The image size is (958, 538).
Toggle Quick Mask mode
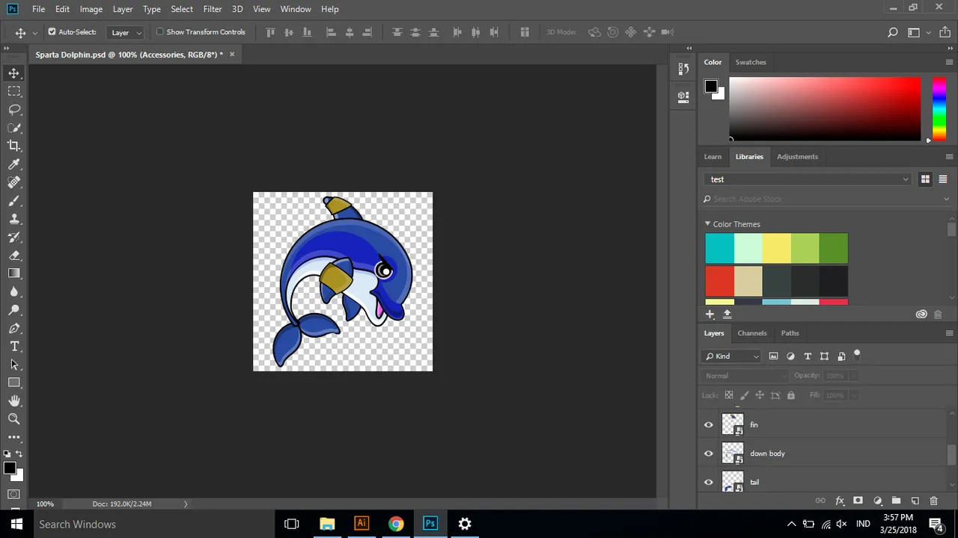(x=14, y=494)
